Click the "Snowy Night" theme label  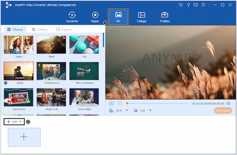85,109
